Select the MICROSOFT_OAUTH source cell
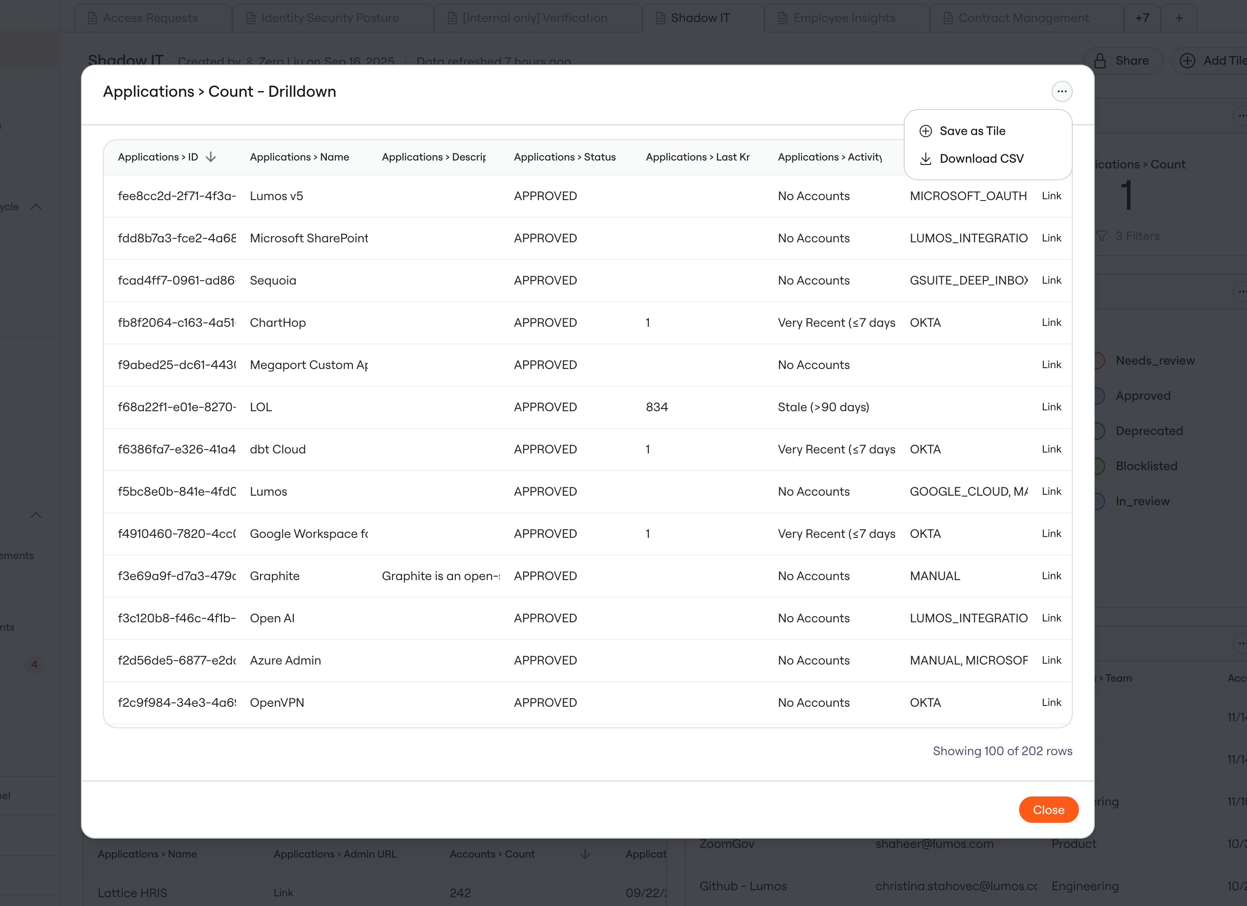 (968, 196)
